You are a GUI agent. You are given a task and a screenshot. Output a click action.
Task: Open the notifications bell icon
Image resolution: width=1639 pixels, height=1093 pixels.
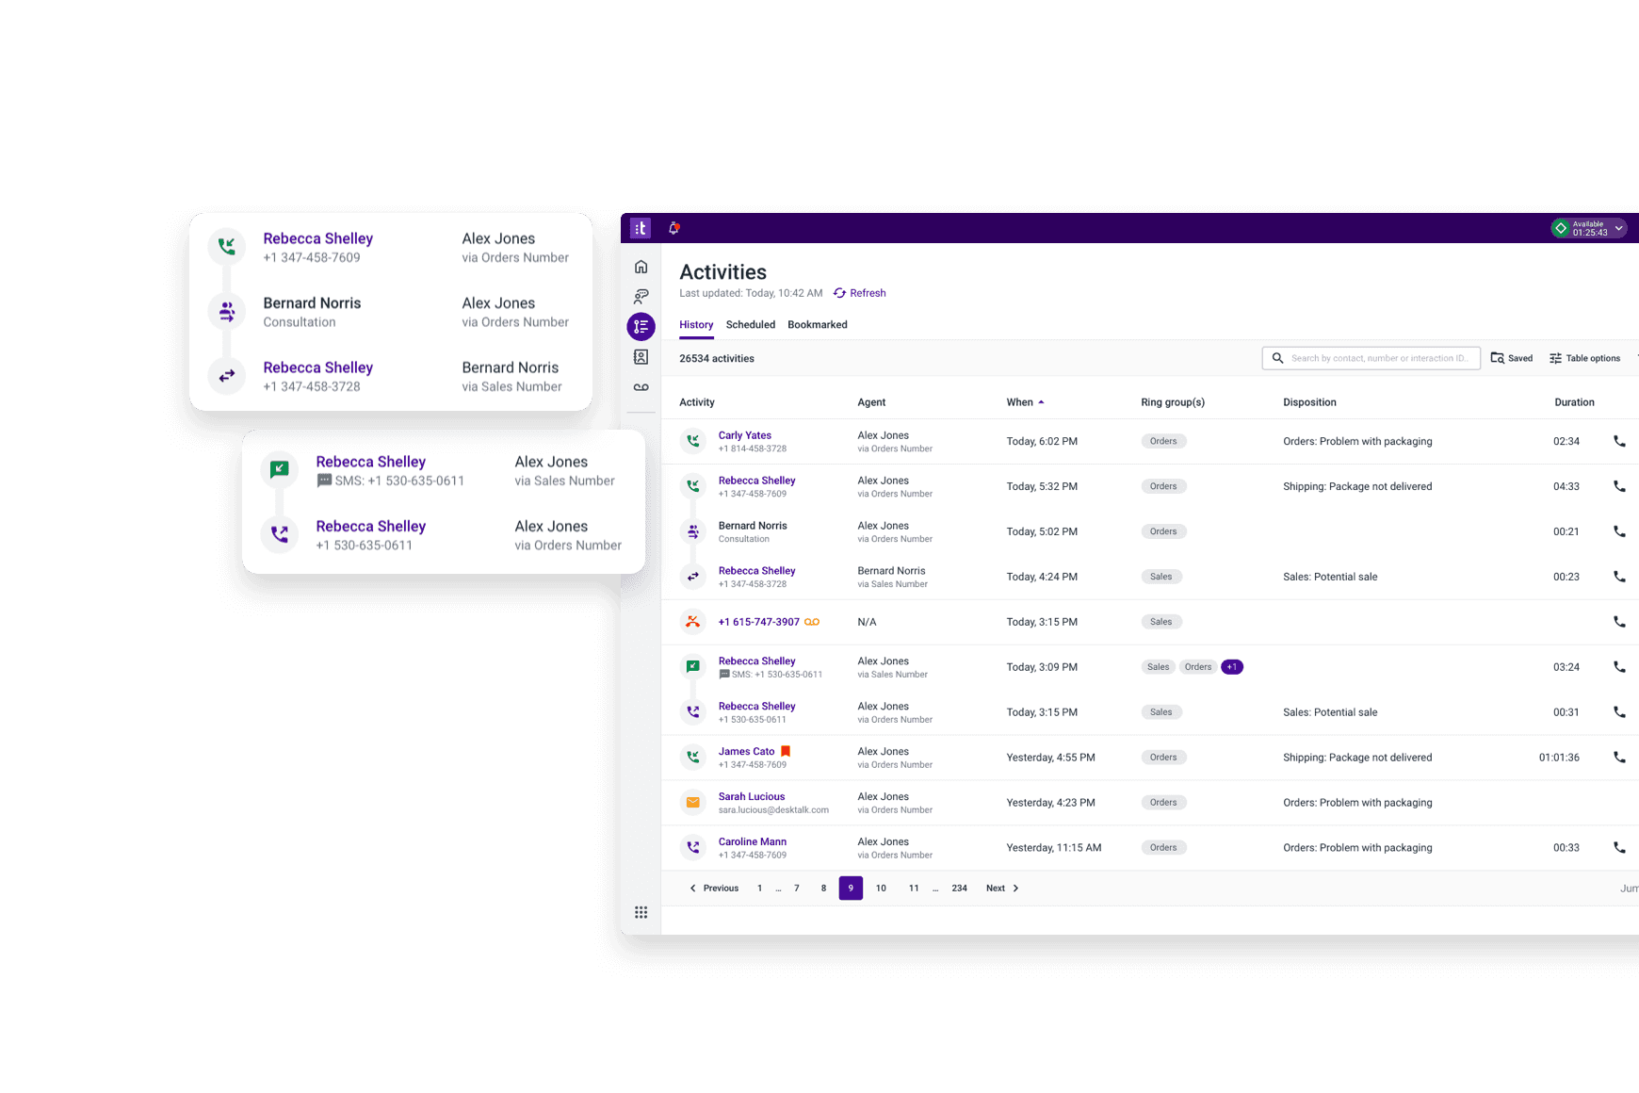pos(674,228)
